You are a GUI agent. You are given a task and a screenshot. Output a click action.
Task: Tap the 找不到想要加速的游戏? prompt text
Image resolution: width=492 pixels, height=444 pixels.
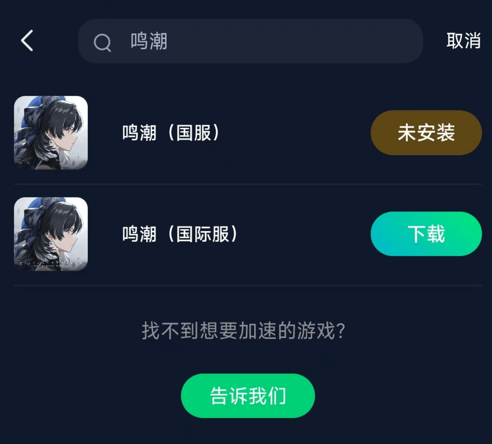tap(244, 331)
